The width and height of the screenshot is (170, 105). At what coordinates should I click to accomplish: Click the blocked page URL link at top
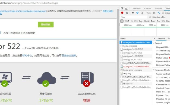tap(23, 11)
